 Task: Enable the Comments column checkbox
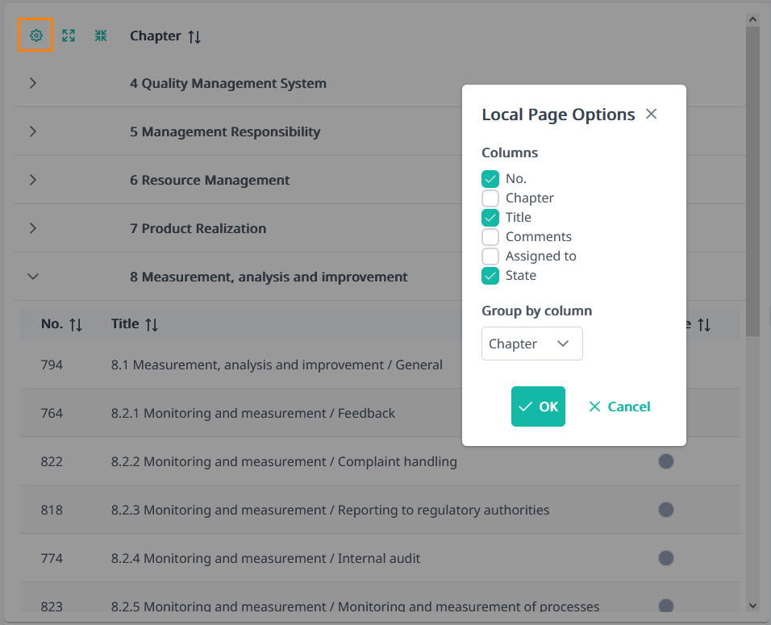click(x=490, y=236)
